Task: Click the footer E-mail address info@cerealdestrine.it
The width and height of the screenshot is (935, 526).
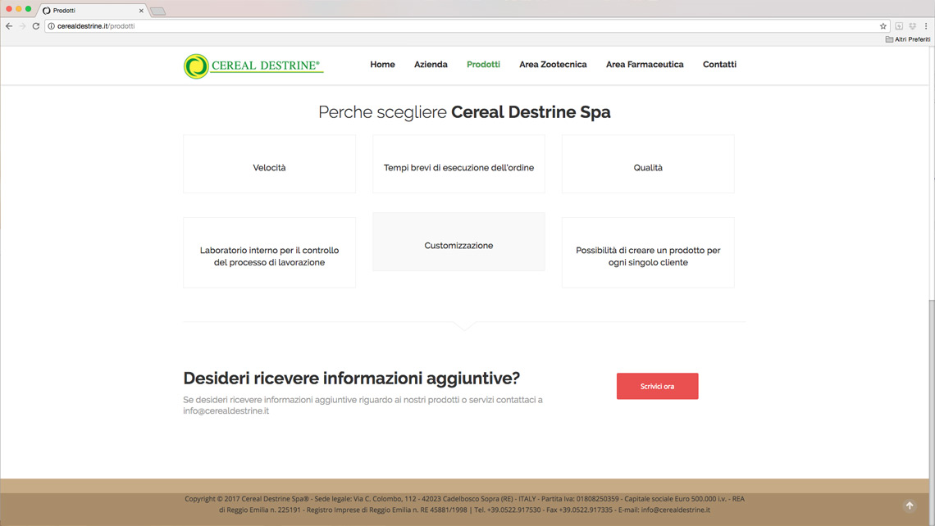Action: pos(676,510)
